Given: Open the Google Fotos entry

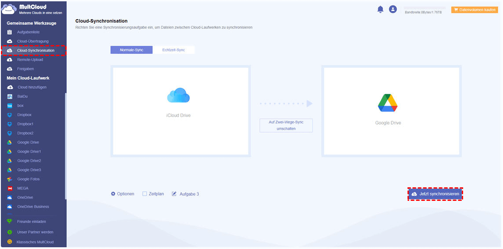Looking at the screenshot, I should click(x=28, y=179).
